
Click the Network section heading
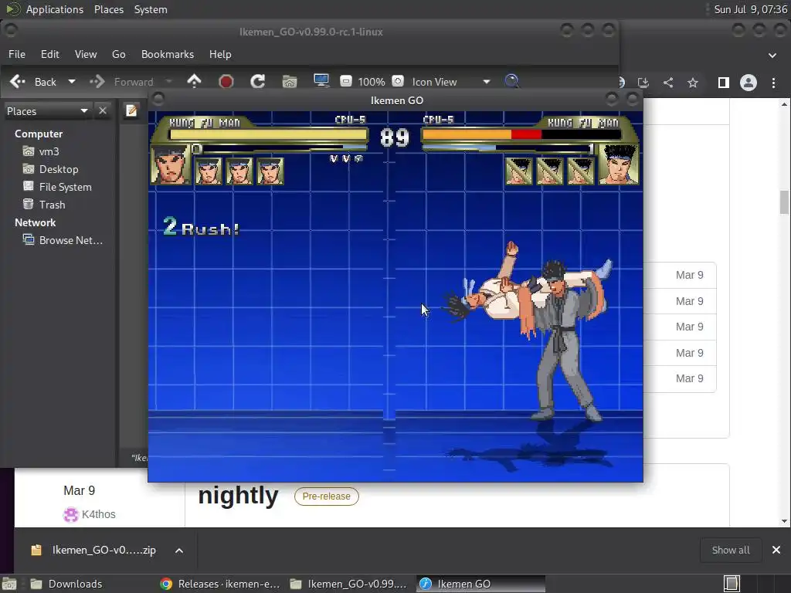pyautogui.click(x=35, y=222)
